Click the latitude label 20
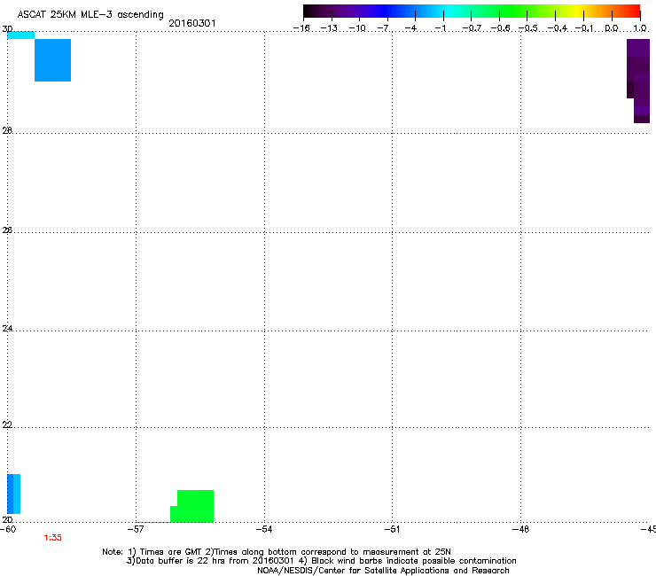The image size is (656, 576). (7, 519)
